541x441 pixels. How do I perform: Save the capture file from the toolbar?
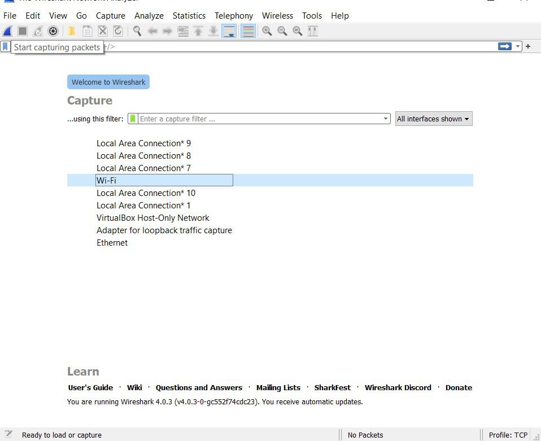tap(88, 31)
